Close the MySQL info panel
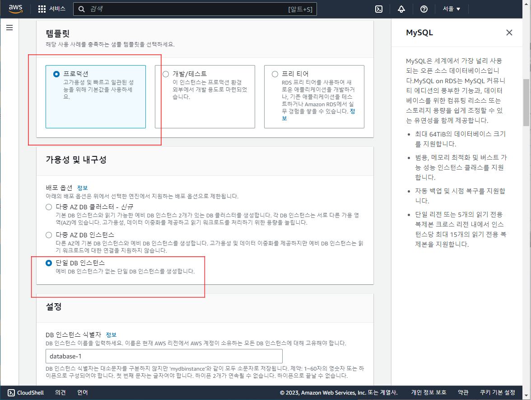This screenshot has width=531, height=400. [x=509, y=33]
